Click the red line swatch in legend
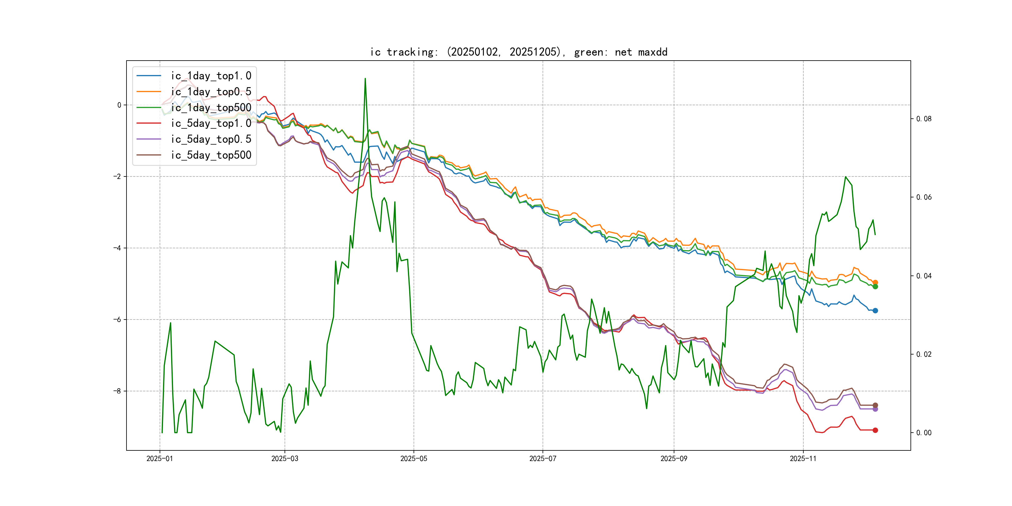The height and width of the screenshot is (506, 1012). point(148,123)
